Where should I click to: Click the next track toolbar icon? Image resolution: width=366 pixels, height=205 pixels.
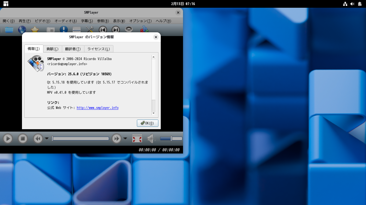pyautogui.click(x=116, y=30)
